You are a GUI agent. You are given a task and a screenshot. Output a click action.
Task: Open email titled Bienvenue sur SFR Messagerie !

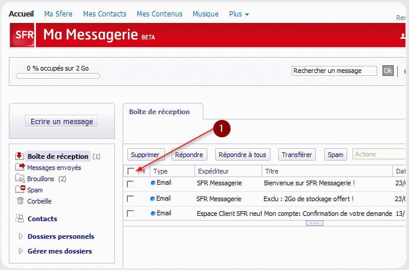click(x=309, y=183)
